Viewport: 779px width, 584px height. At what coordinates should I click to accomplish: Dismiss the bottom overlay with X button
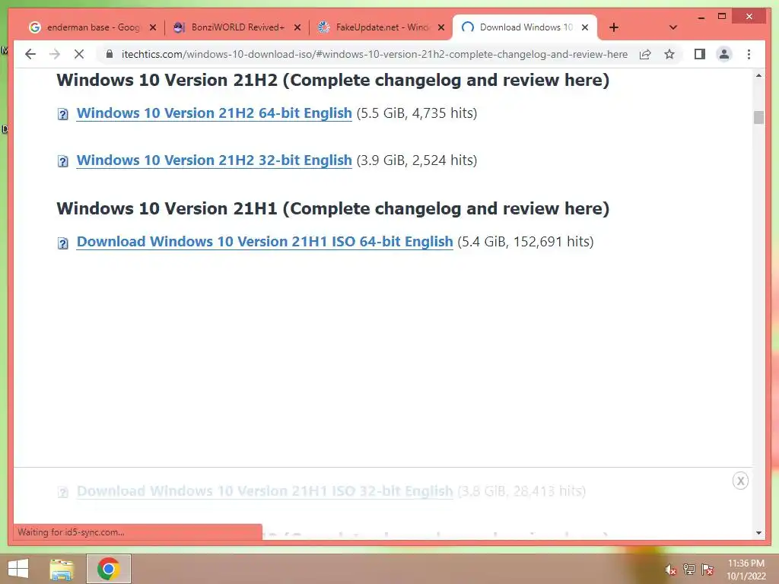point(740,481)
